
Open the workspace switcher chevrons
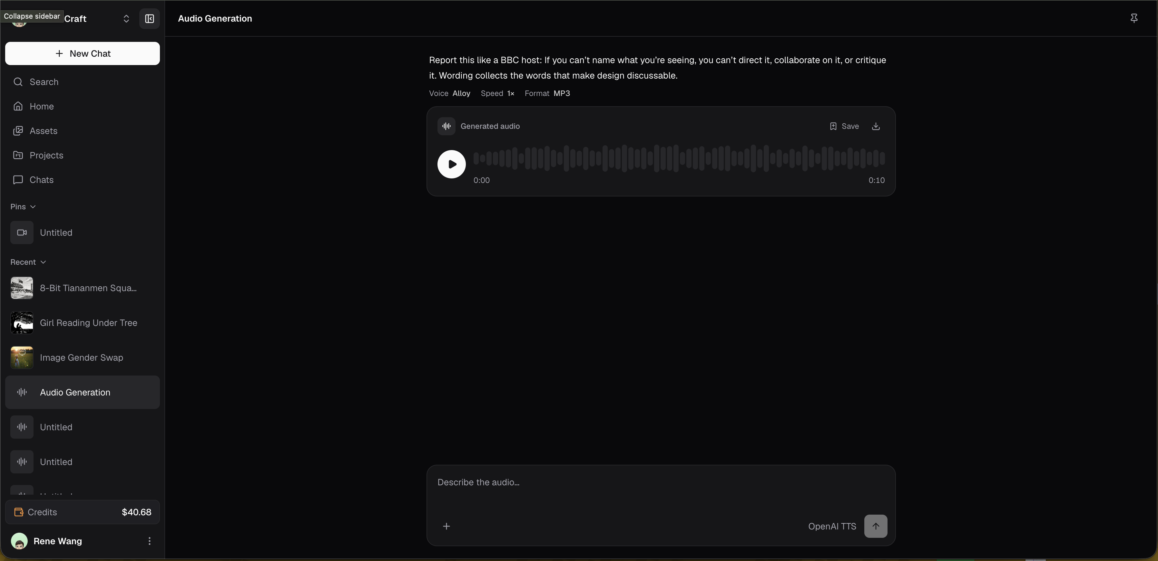click(x=126, y=19)
